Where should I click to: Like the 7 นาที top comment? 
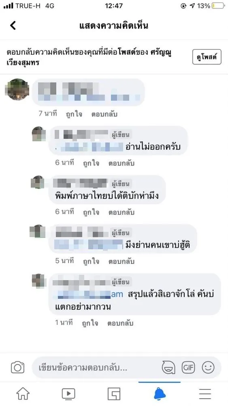coord(74,114)
